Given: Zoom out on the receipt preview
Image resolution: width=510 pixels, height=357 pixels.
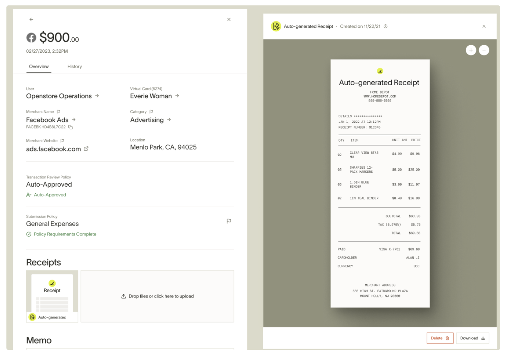Looking at the screenshot, I should click(484, 50).
